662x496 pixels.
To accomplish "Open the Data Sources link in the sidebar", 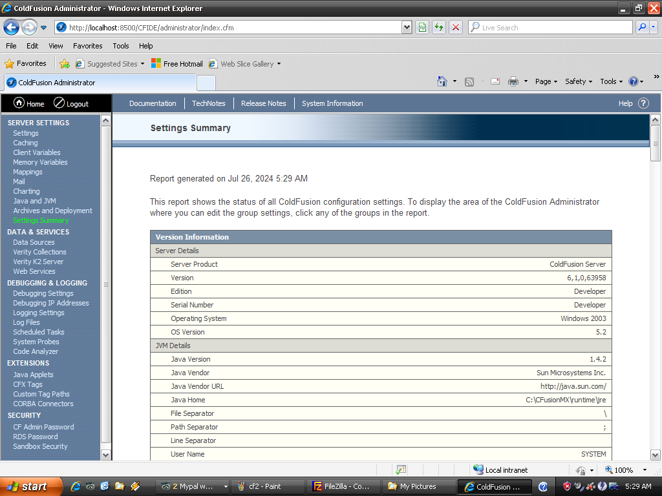I will coord(34,242).
